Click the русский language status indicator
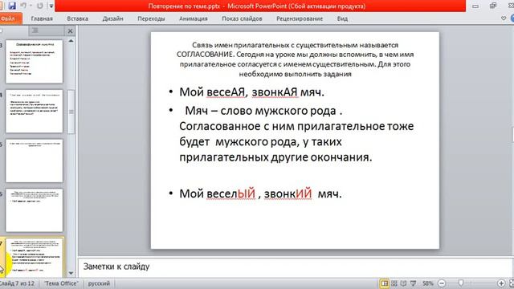Viewport: 514px width, 289px height. coord(99,283)
